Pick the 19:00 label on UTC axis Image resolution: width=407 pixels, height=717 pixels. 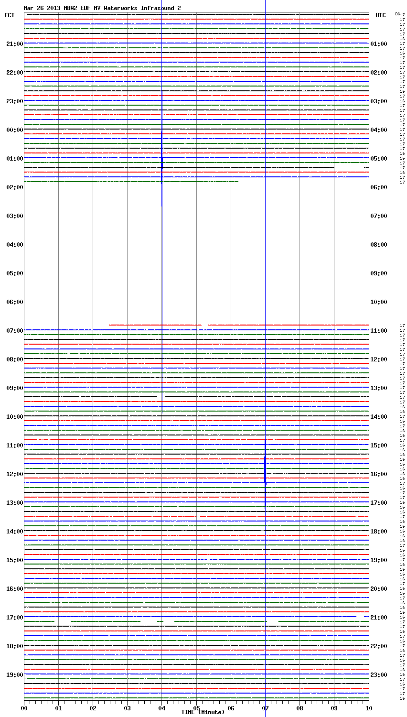coord(379,560)
